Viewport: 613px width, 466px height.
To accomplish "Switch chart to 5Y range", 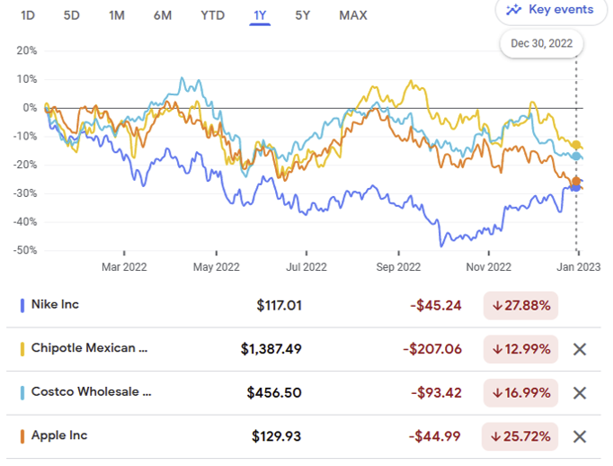I will coord(305,15).
